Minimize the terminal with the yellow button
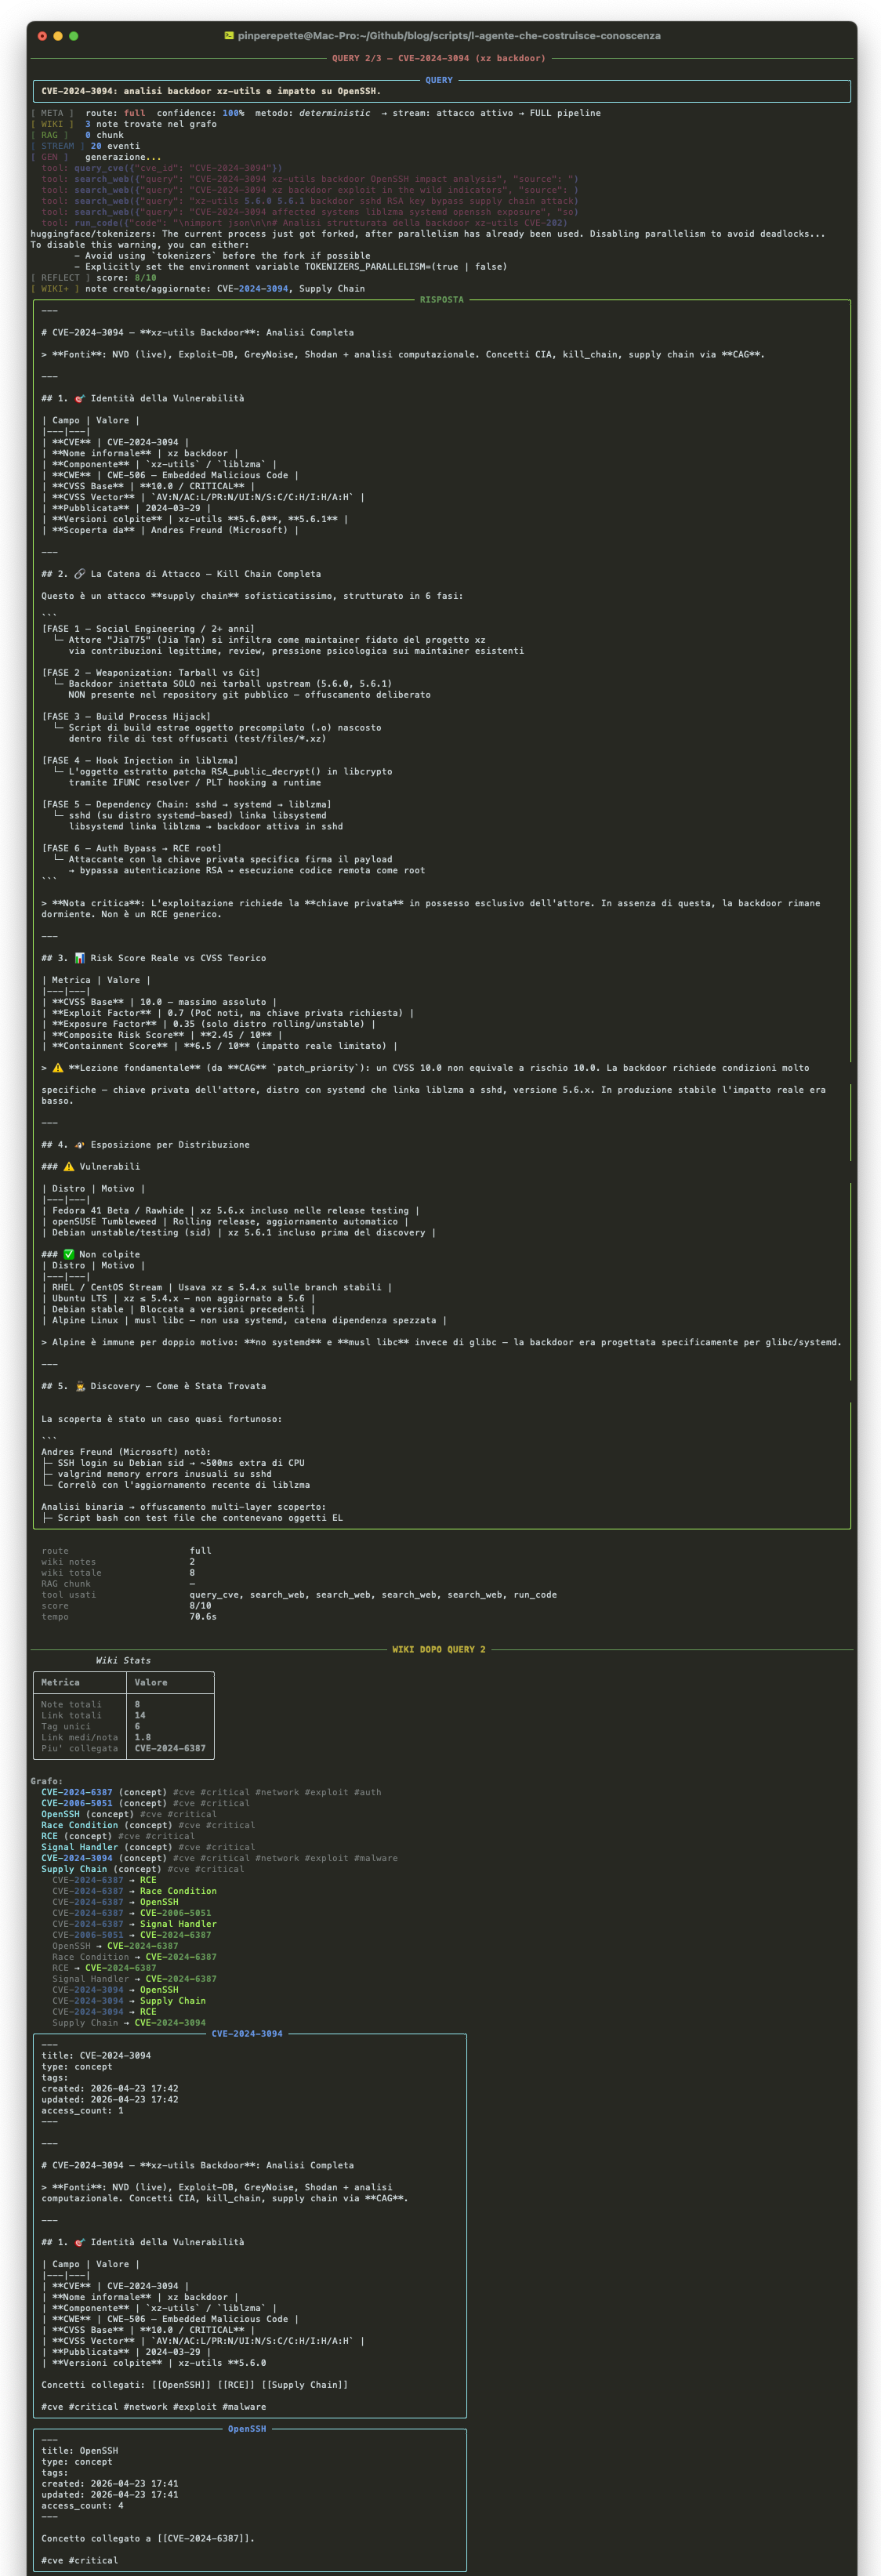Screen dimensions: 881x2576 (58, 36)
